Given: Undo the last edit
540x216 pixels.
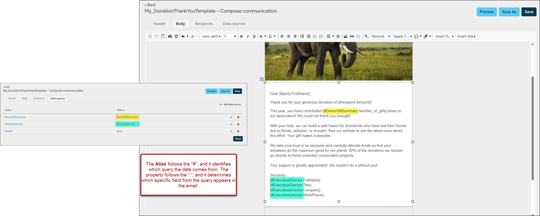Looking at the screenshot, I should tap(183, 36).
